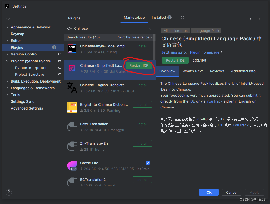Screen dimensions: 270x204
Task: Click the Project Structure project-level icon
Action: [59, 74]
